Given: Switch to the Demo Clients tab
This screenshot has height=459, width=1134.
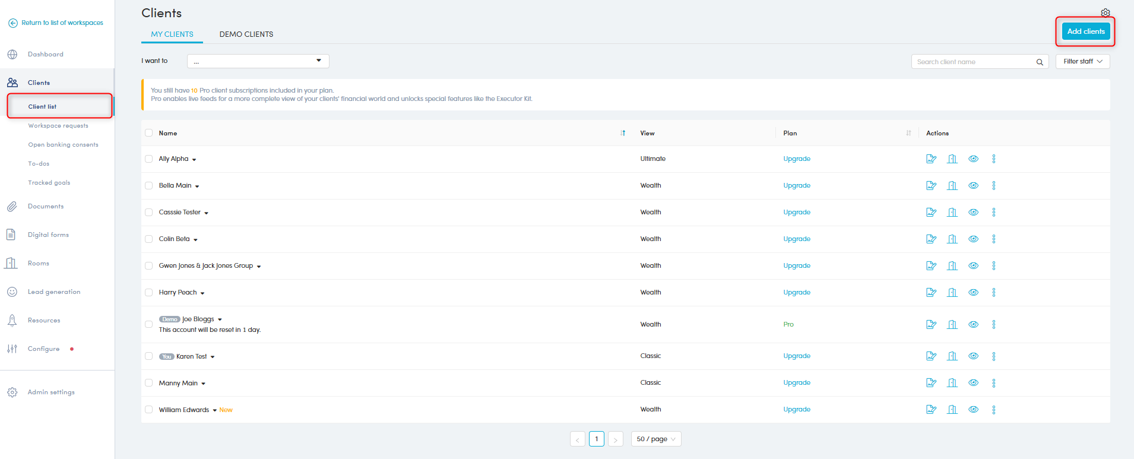Looking at the screenshot, I should click(246, 34).
